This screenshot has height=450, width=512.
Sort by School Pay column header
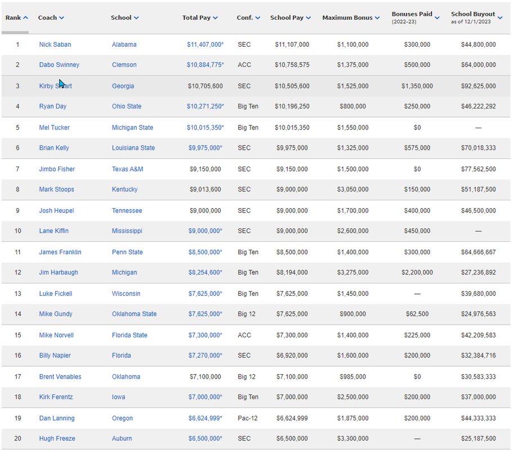click(290, 17)
